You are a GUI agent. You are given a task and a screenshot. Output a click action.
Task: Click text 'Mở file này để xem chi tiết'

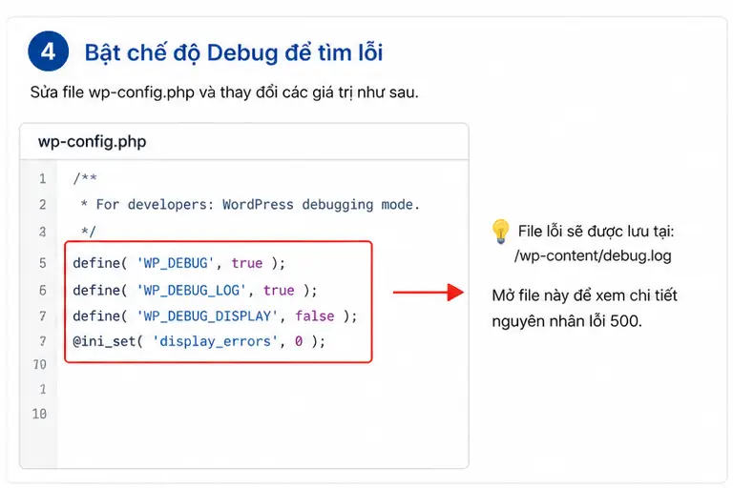584,295
